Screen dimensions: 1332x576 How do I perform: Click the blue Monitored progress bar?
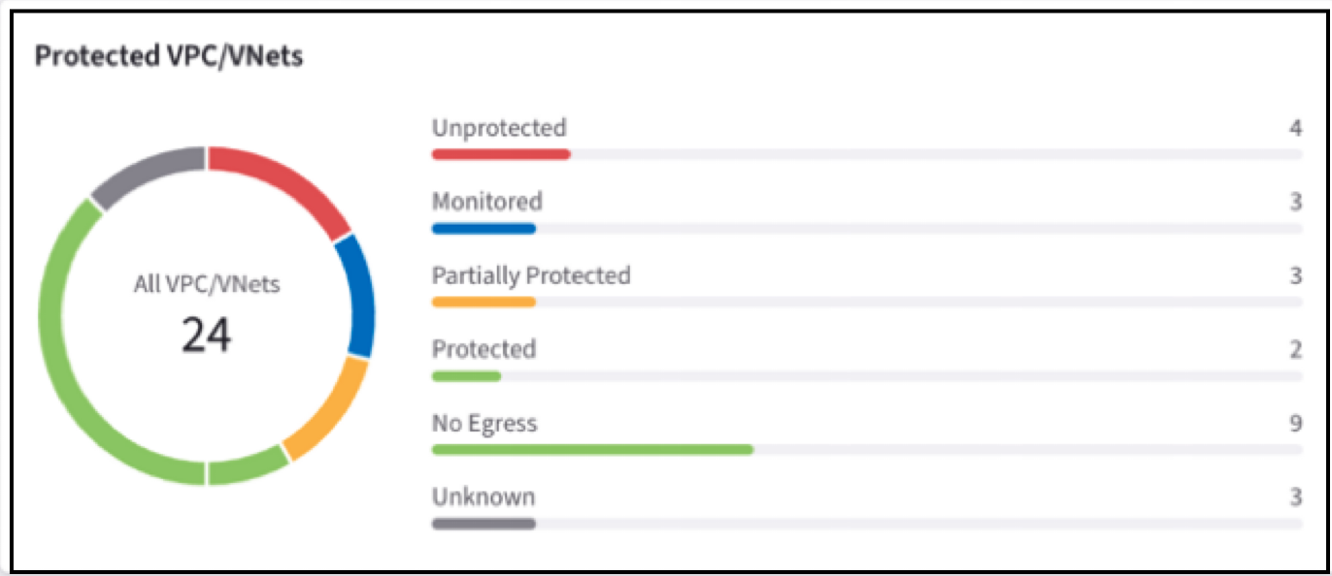483,229
